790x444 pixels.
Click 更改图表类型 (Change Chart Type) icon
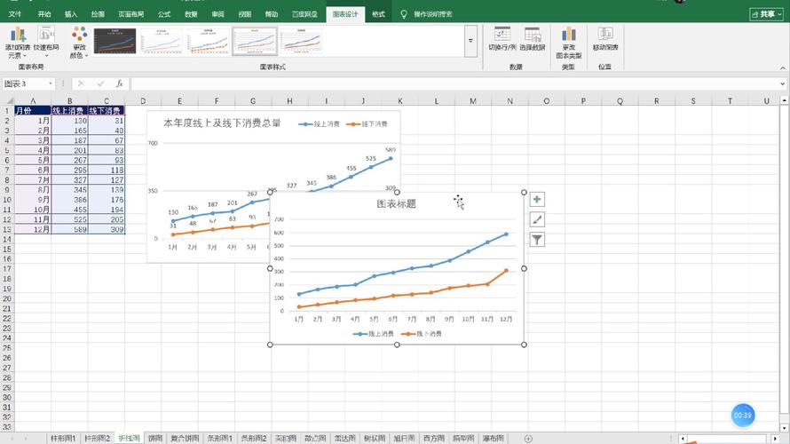(568, 43)
